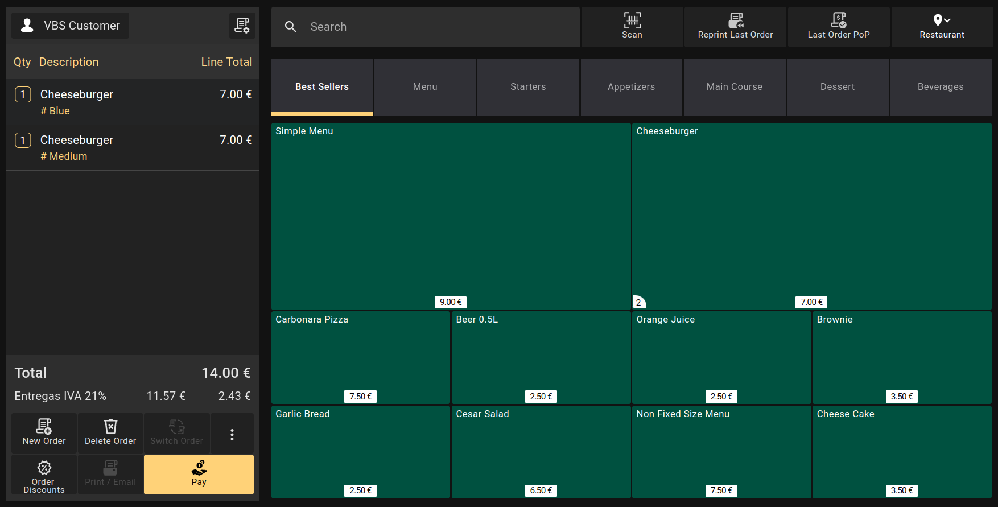
Task: Open Last Order PoP
Action: pyautogui.click(x=838, y=26)
